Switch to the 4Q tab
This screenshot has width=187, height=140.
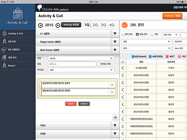click(x=112, y=25)
